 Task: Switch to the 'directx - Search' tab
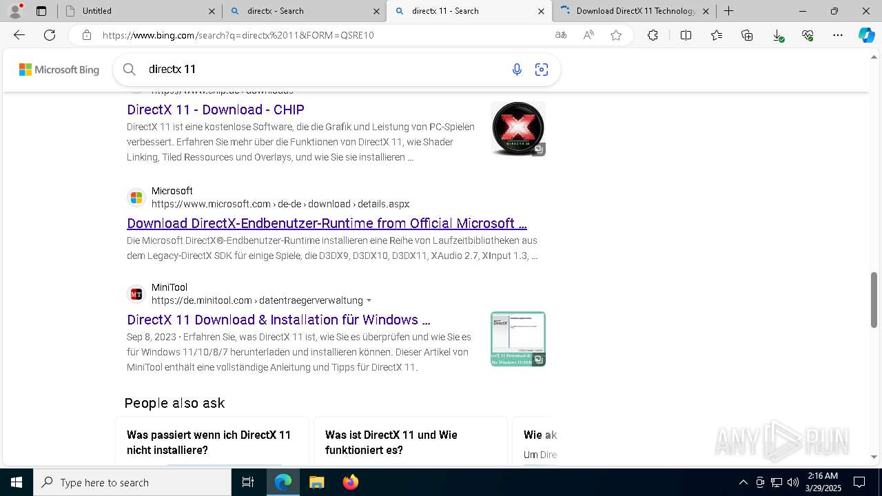pyautogui.click(x=305, y=11)
